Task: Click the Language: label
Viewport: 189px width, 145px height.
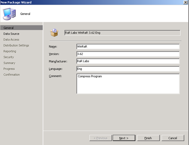Action: pyautogui.click(x=56, y=69)
